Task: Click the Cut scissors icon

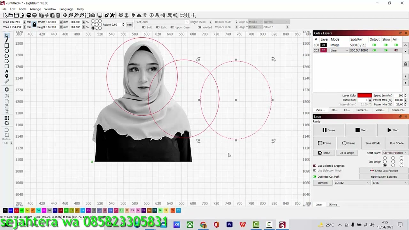Action: coord(47,15)
